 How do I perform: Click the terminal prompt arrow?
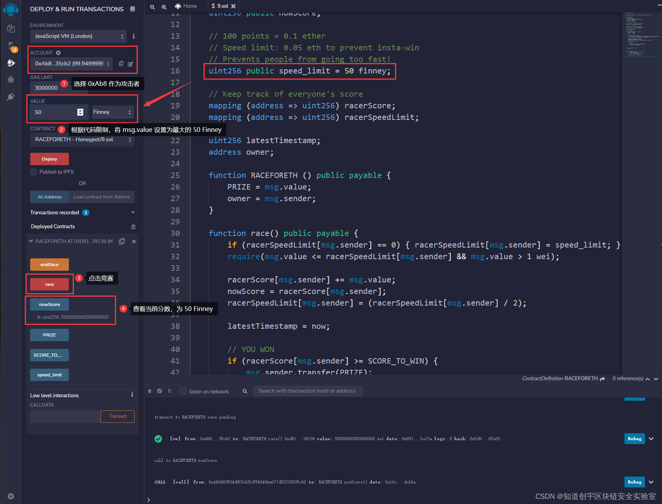[x=149, y=500]
